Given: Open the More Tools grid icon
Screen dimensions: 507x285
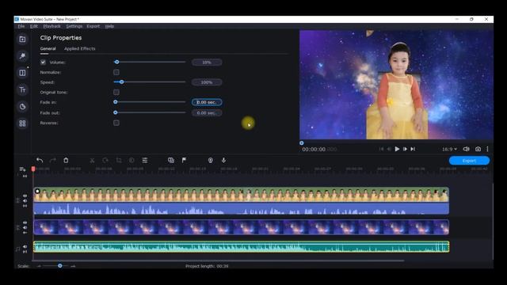Looking at the screenshot, I should (x=22, y=123).
